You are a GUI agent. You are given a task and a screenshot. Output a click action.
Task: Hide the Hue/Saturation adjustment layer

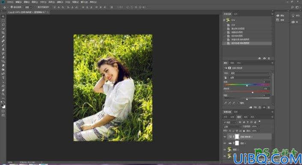224,137
